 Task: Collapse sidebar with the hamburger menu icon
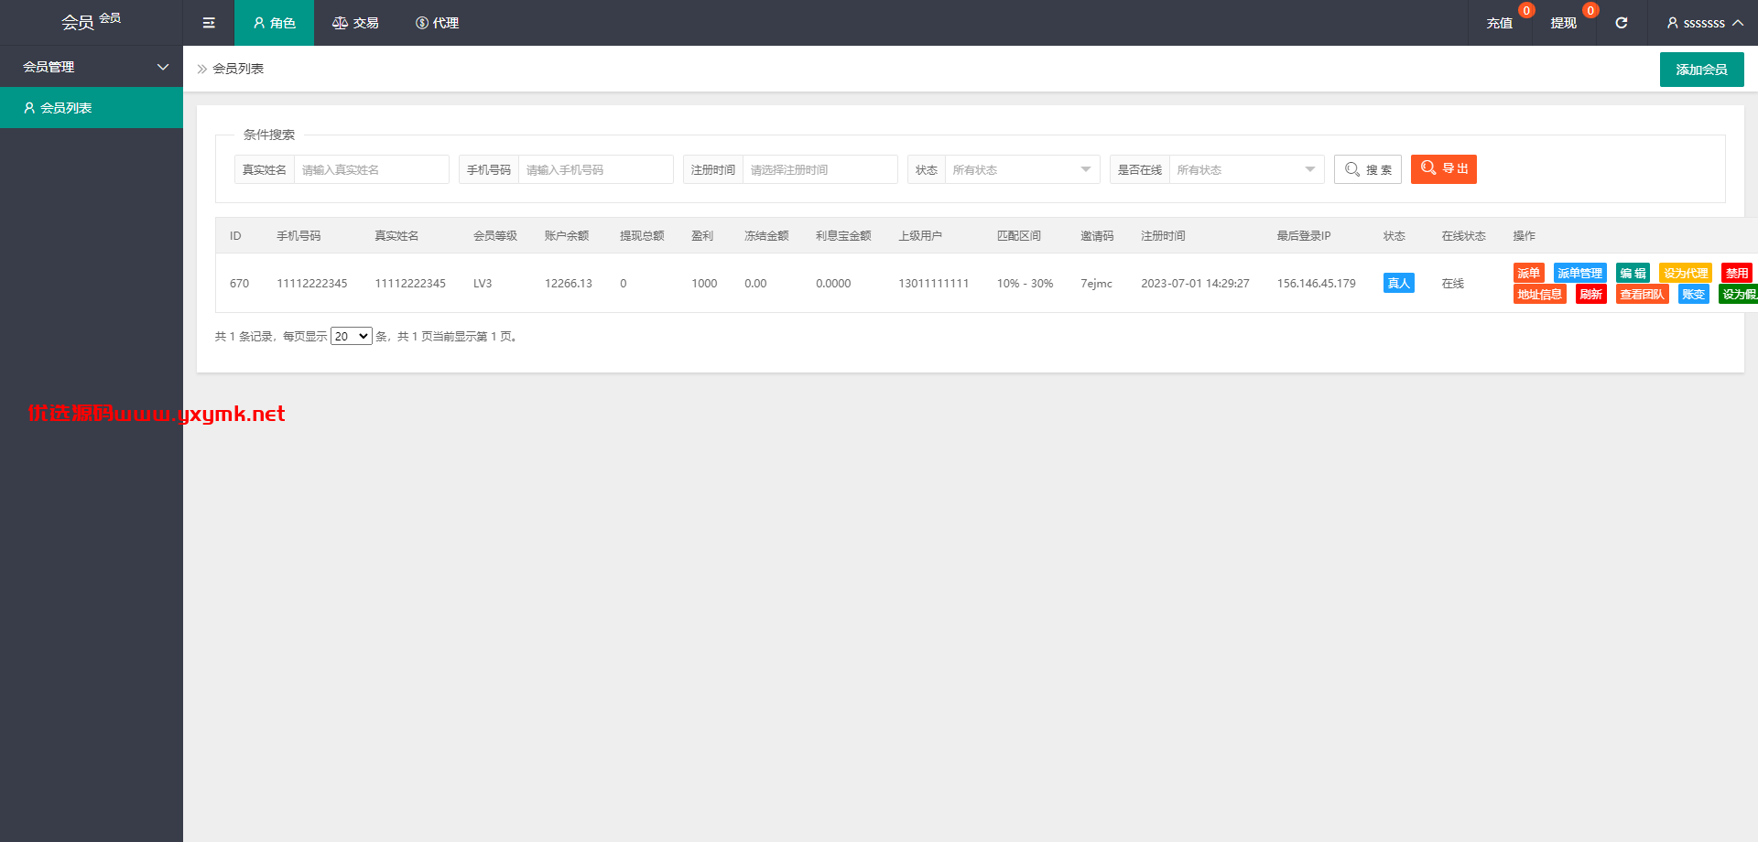click(209, 23)
